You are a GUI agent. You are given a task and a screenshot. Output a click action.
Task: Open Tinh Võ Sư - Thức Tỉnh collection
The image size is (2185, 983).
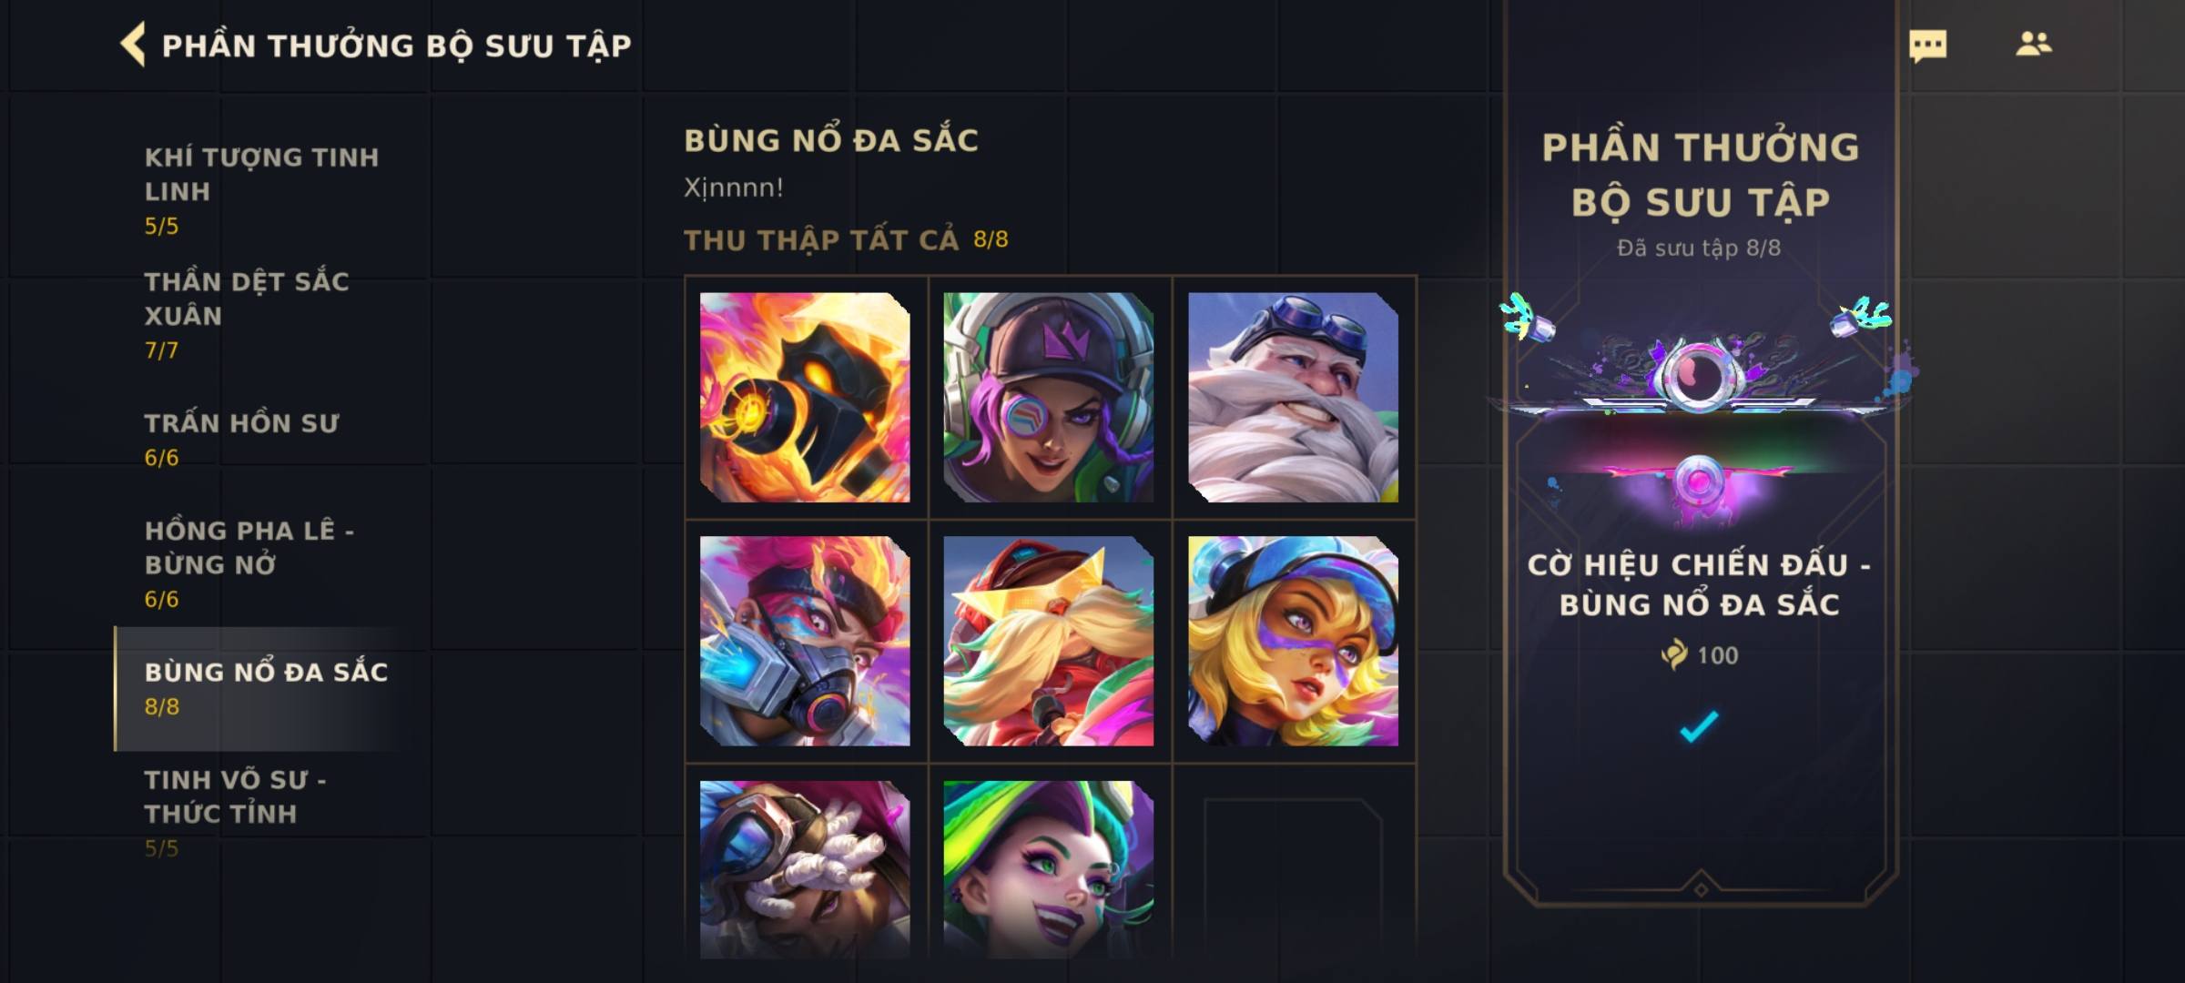(x=264, y=812)
